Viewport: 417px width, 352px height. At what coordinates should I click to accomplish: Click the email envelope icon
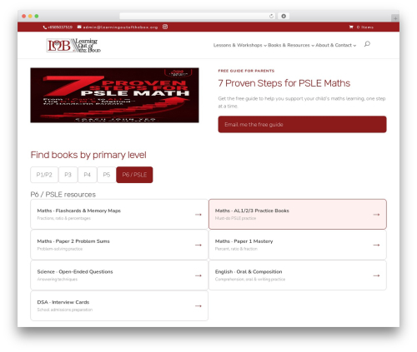point(79,27)
